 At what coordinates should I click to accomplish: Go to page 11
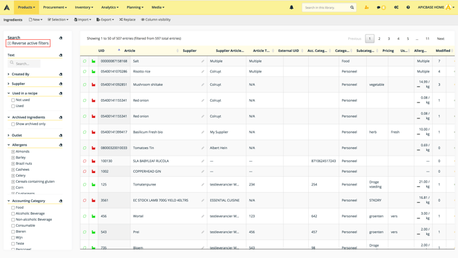coord(427,39)
